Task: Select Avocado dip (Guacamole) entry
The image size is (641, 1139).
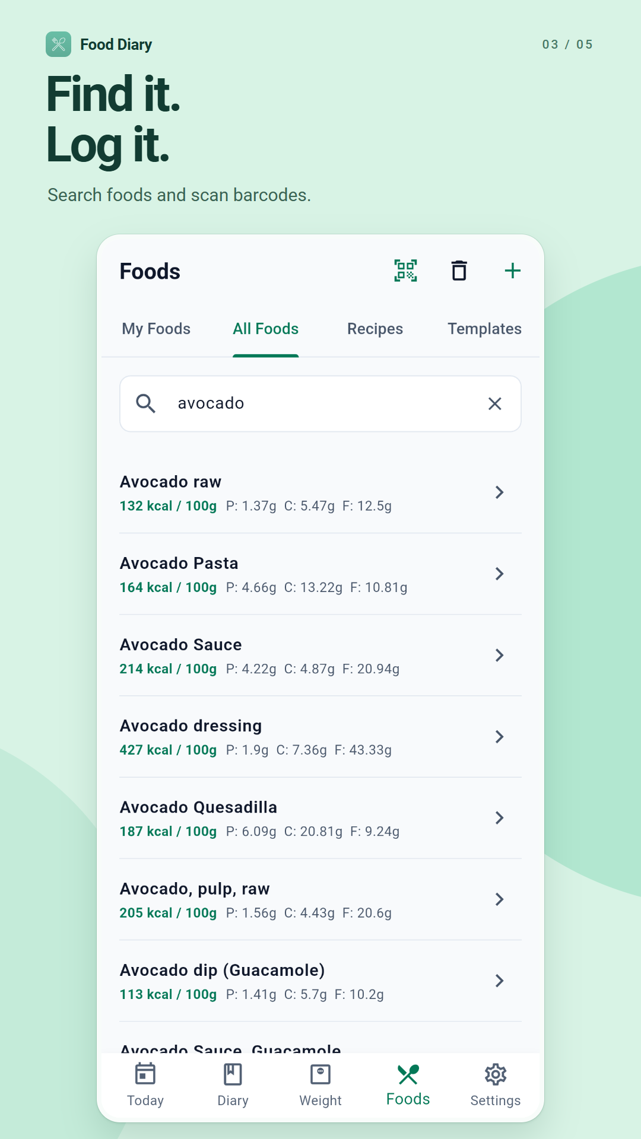Action: [x=320, y=981]
